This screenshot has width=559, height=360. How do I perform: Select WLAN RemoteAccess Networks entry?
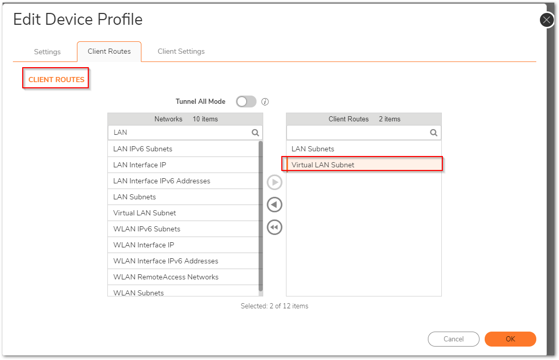(183, 277)
